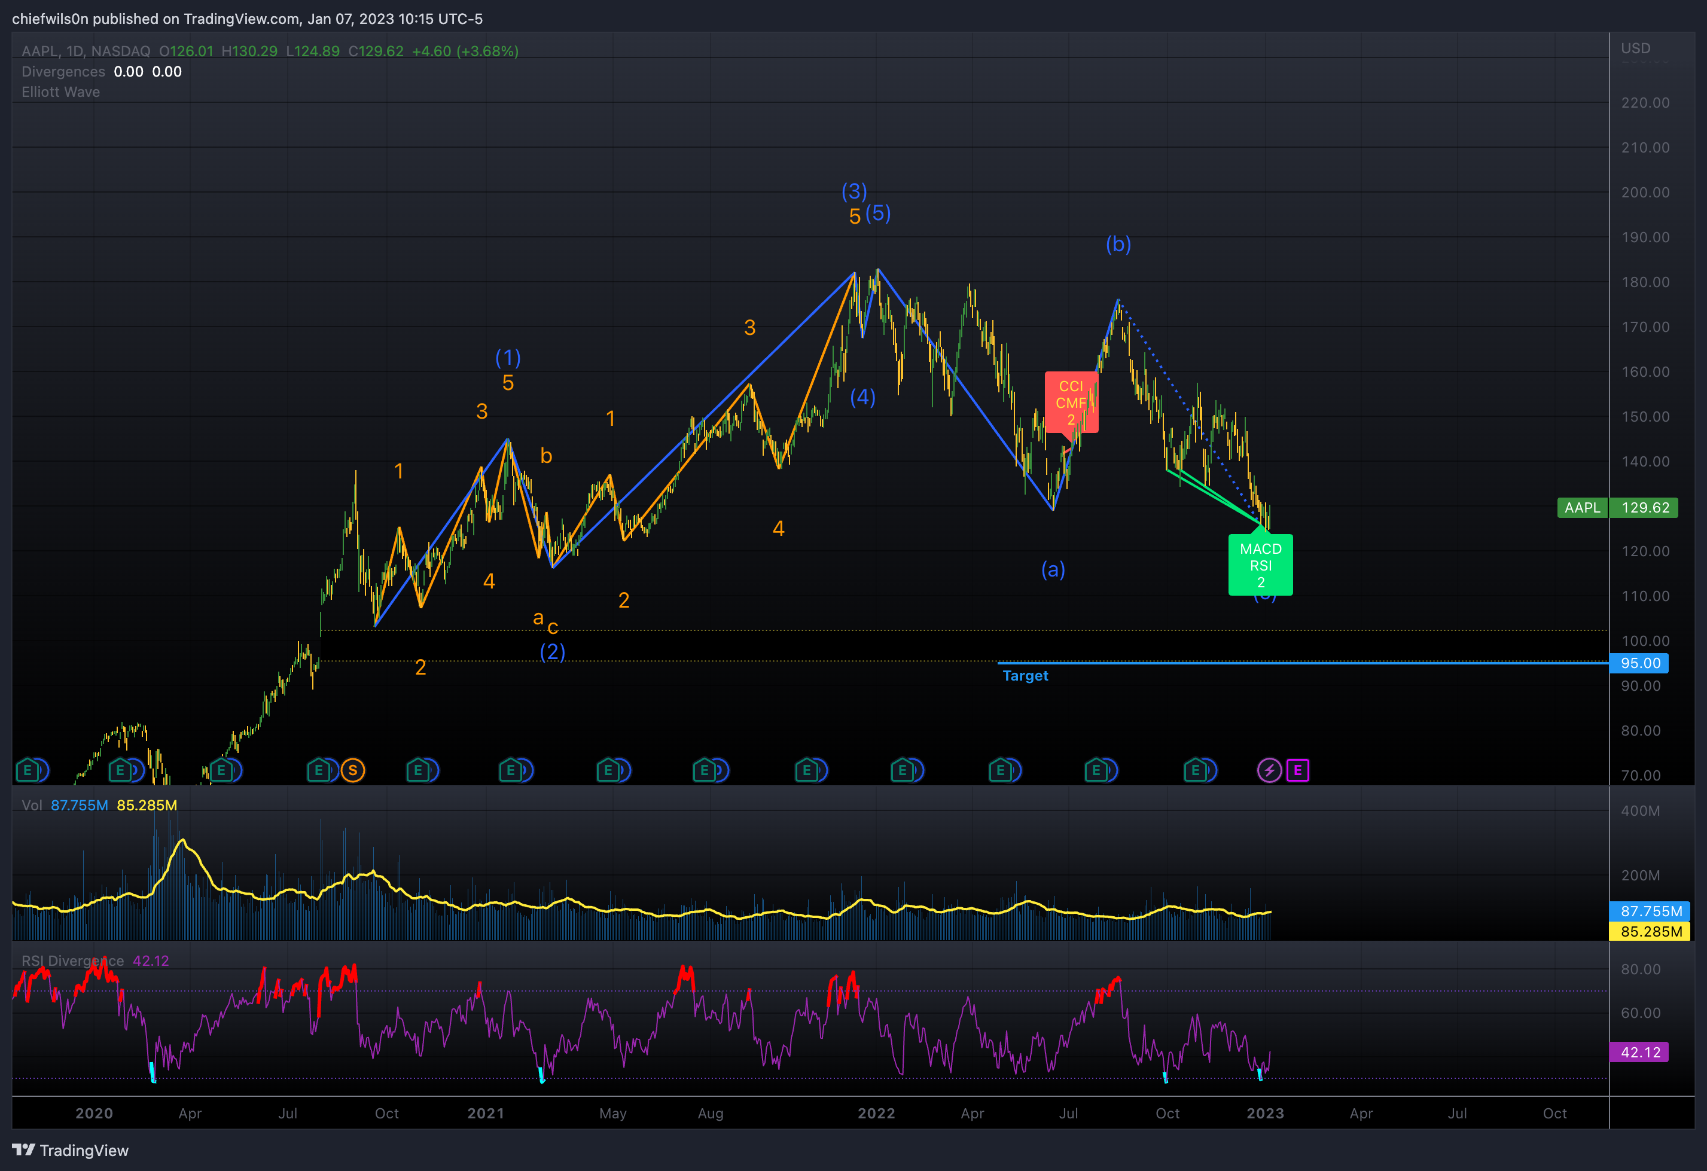Click the 110.00 price axis value

pyautogui.click(x=1645, y=596)
